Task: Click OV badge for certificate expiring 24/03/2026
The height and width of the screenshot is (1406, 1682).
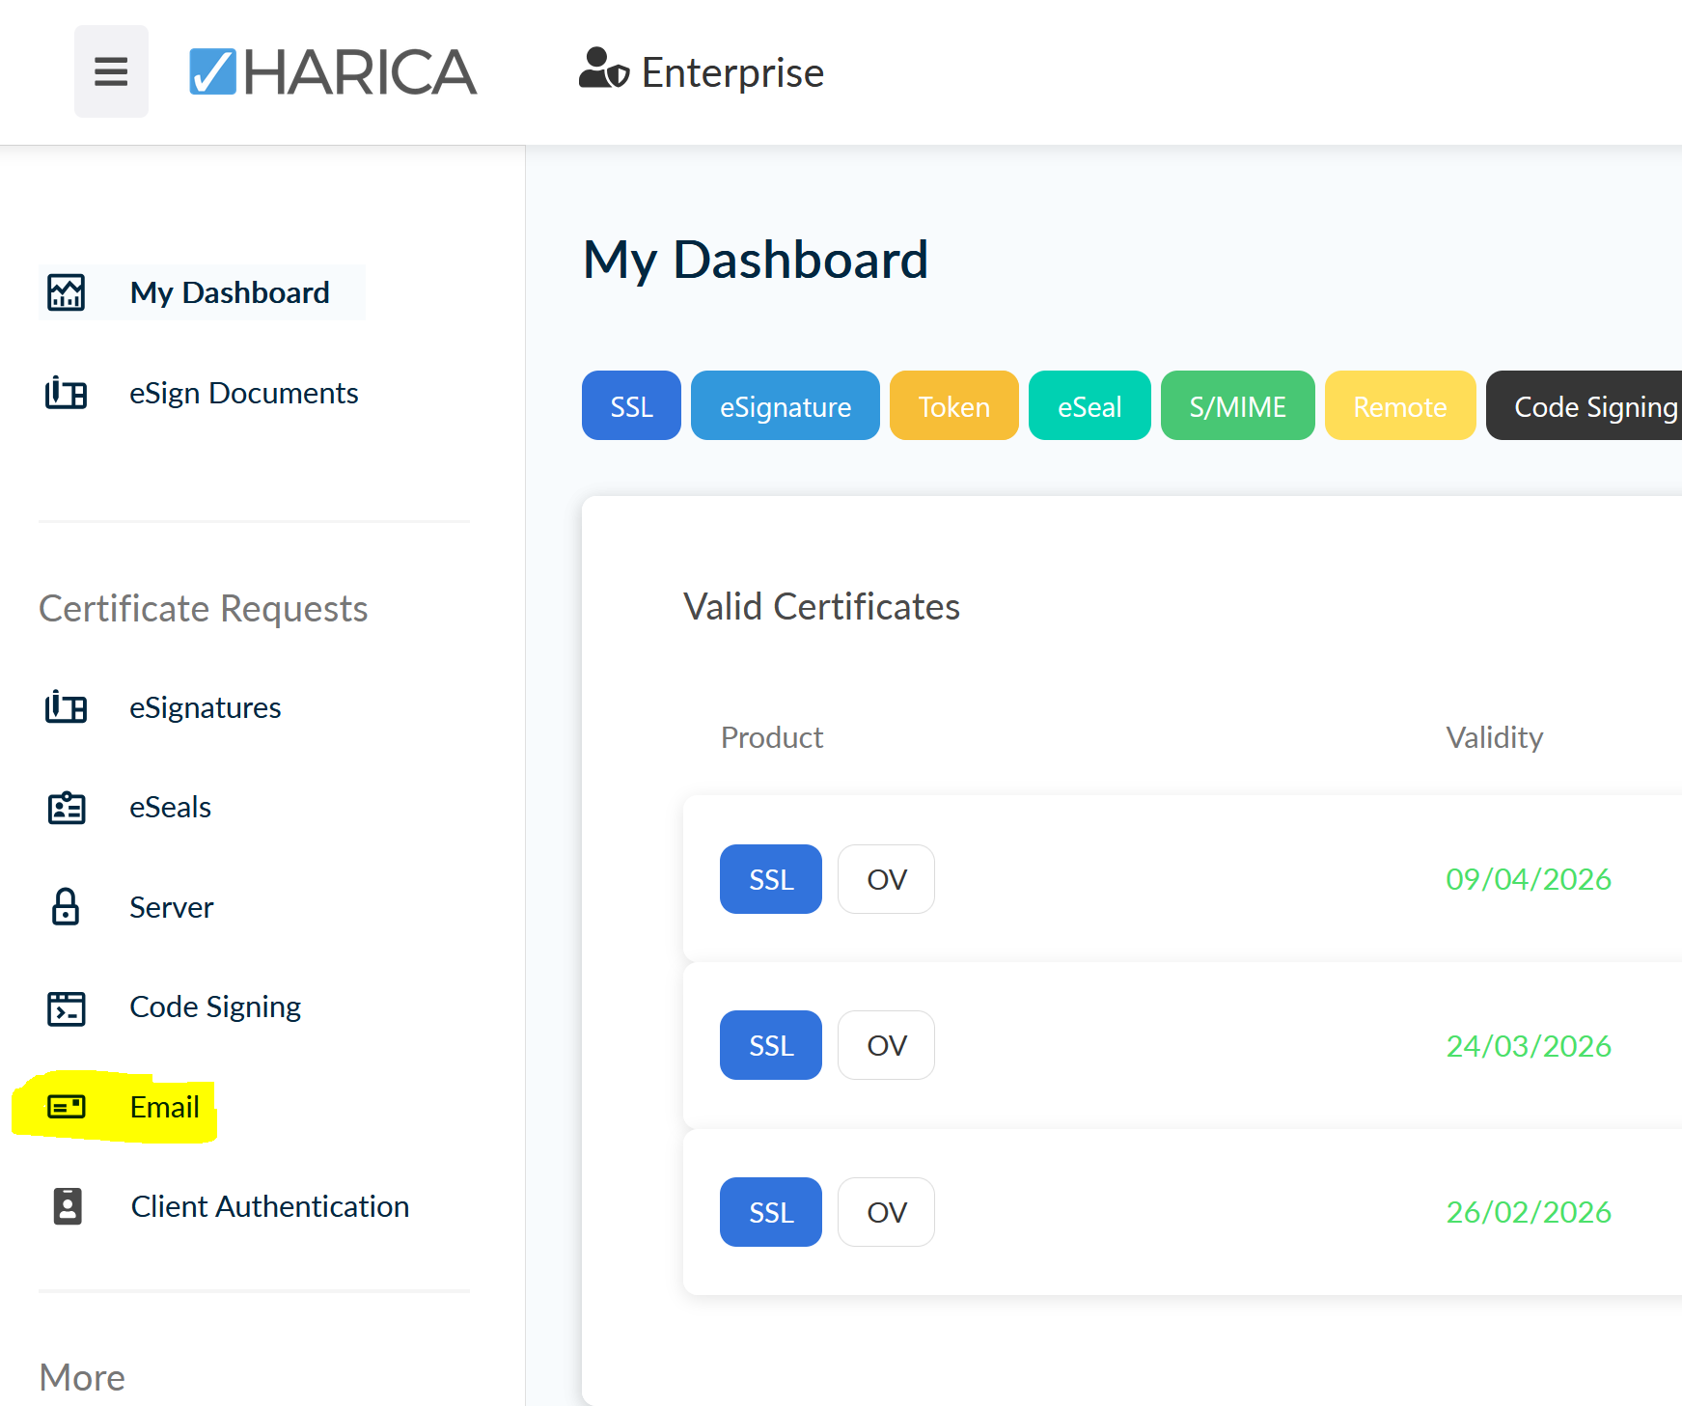Action: 886,1045
